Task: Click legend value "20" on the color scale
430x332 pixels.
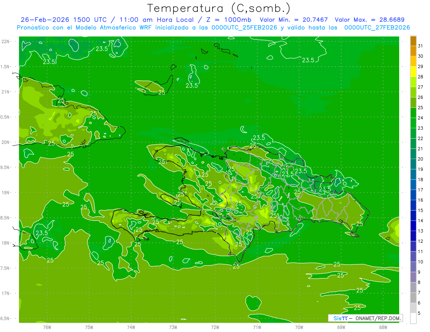Action: (420, 159)
